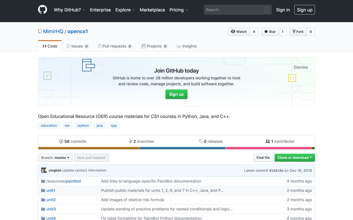Click the pink segment of language bar

268,148
